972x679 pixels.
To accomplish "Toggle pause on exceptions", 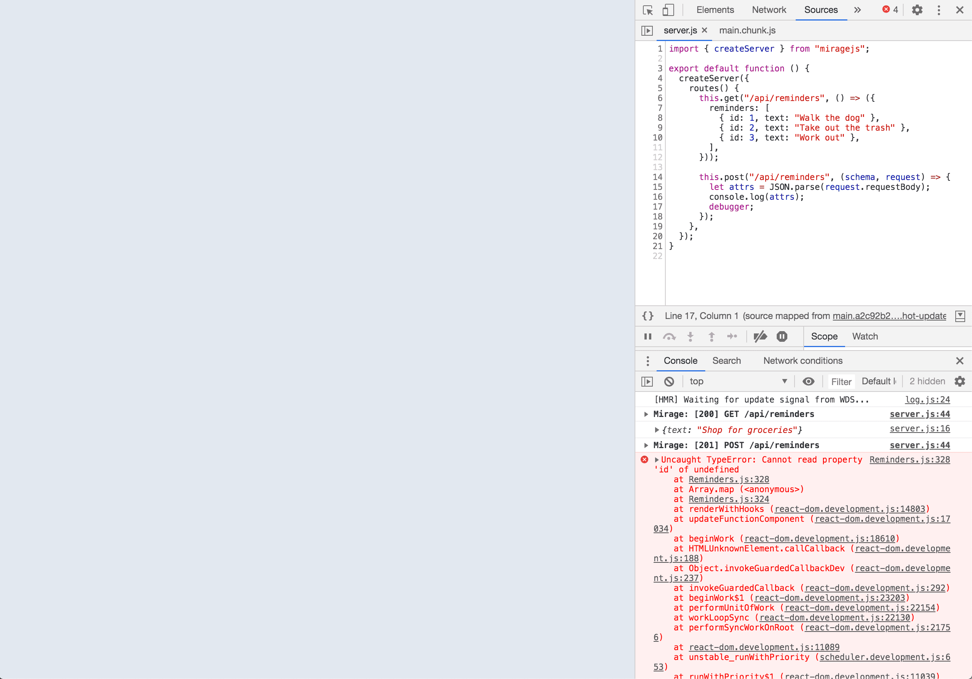I will [782, 337].
